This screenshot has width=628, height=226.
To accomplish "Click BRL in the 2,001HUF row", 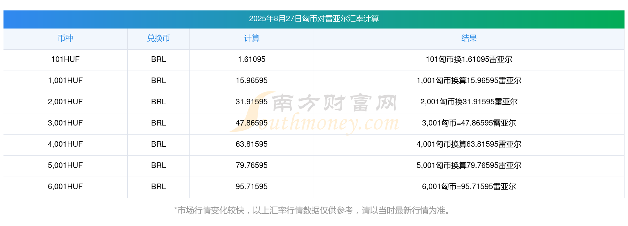I will 158,102.
